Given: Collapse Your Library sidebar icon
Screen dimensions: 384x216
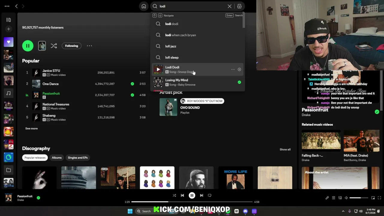Looking at the screenshot, I should coord(8,20).
